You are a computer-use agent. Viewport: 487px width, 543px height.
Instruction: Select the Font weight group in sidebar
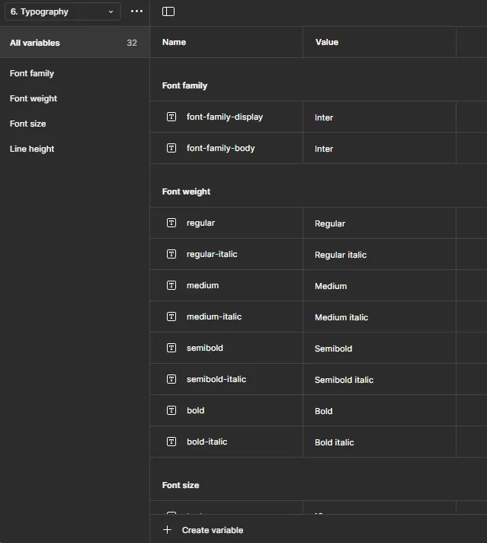[34, 98]
